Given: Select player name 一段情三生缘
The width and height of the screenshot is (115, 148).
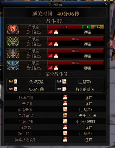Looking at the screenshot, I should coord(86,116).
